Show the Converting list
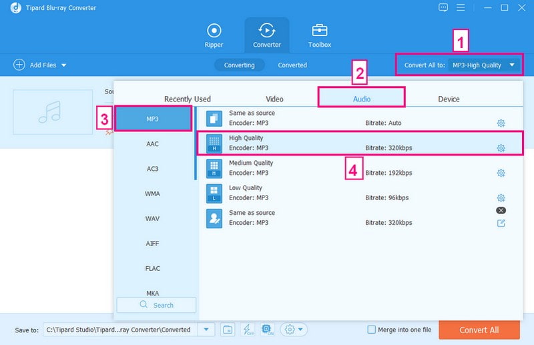The image size is (534, 345). tap(239, 65)
